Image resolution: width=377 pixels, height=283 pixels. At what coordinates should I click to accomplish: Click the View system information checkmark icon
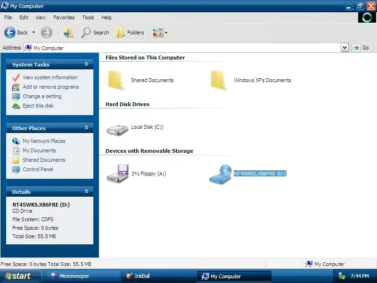(x=16, y=77)
